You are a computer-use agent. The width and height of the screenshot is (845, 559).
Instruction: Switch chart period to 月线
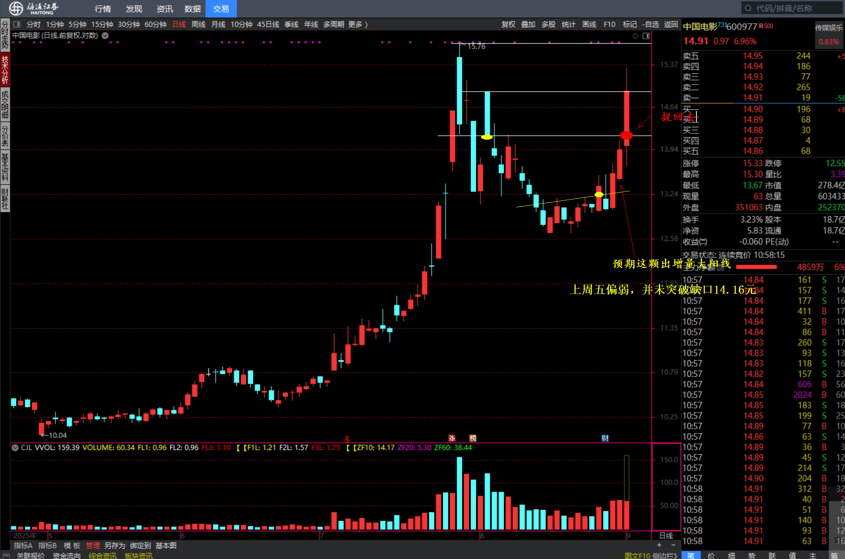218,24
